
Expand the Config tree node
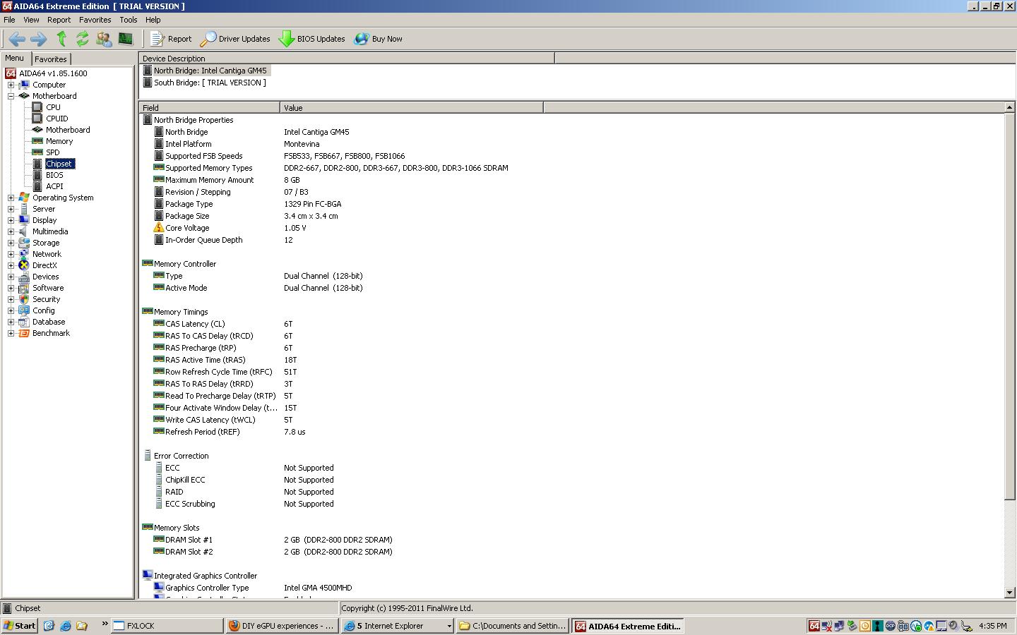click(x=11, y=310)
